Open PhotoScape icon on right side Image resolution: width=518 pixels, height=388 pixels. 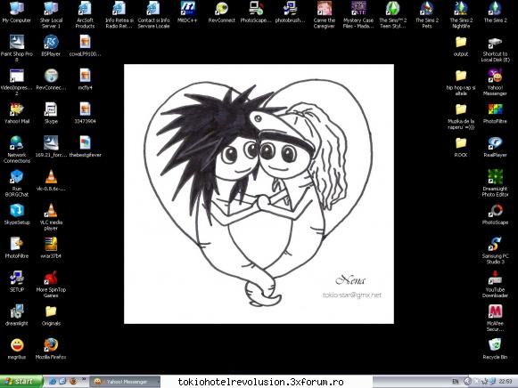[495, 214]
